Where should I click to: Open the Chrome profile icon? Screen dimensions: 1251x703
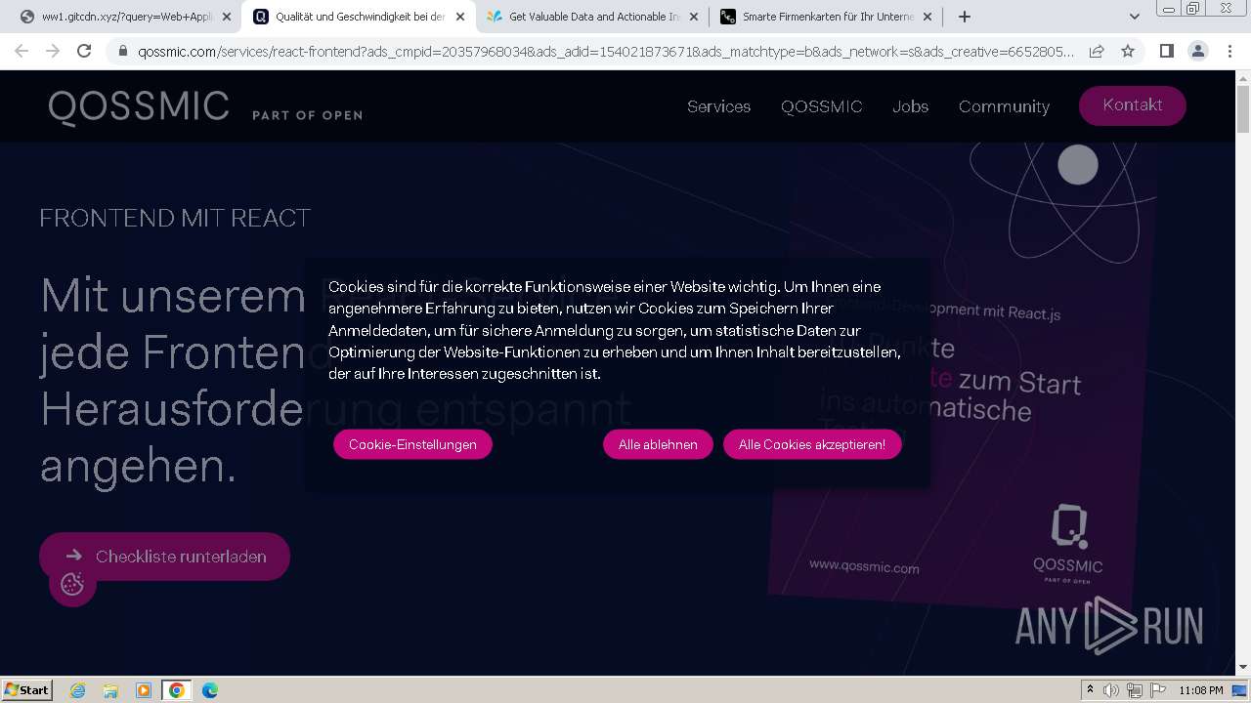[1197, 51]
